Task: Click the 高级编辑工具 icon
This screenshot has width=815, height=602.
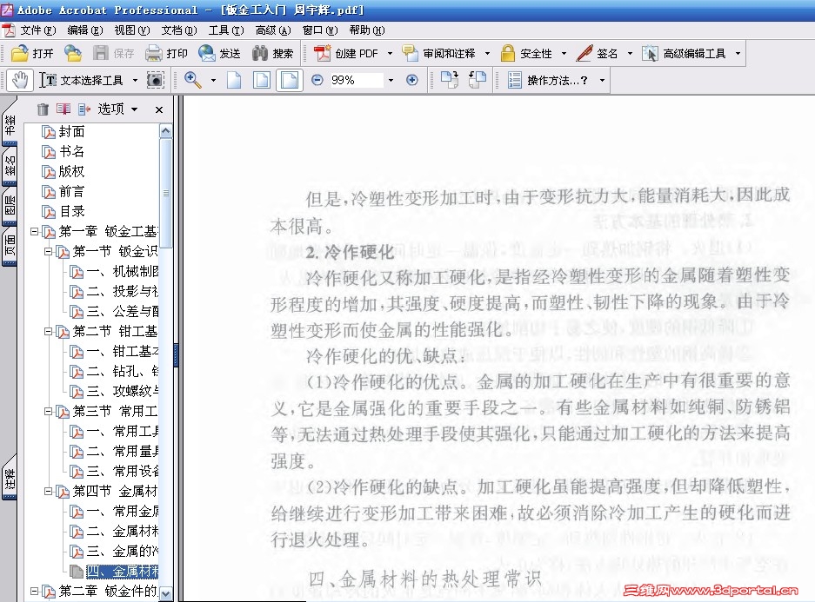Action: [x=650, y=53]
